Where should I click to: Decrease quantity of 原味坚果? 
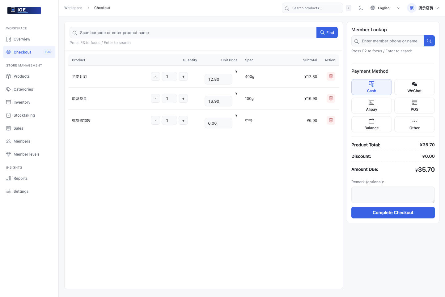[155, 99]
